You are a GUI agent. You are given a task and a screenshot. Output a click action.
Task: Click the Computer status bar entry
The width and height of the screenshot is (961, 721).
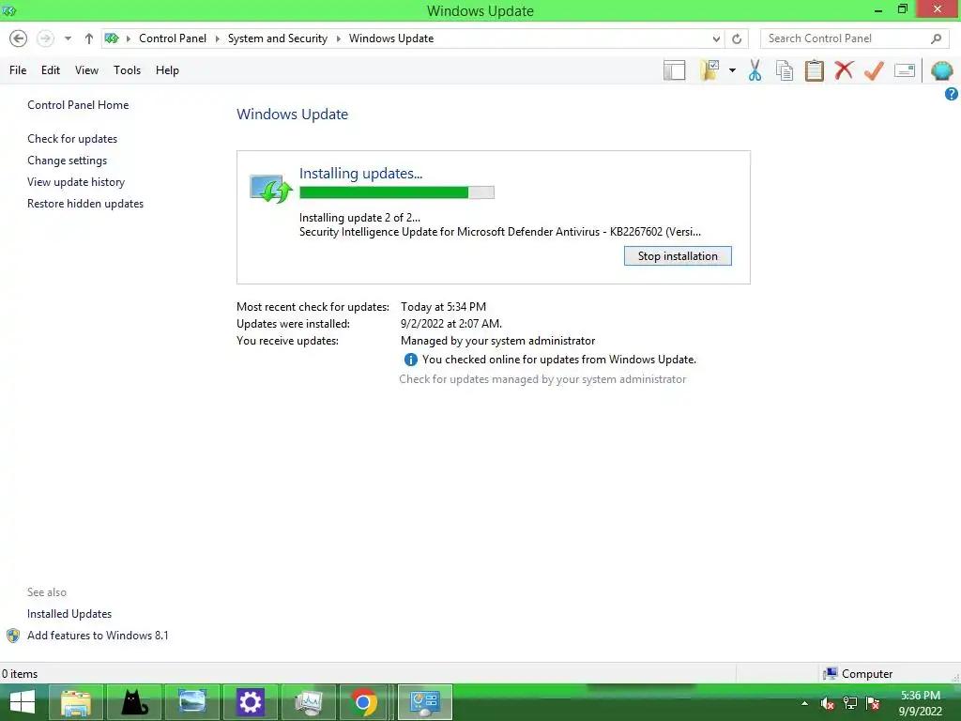[858, 674]
